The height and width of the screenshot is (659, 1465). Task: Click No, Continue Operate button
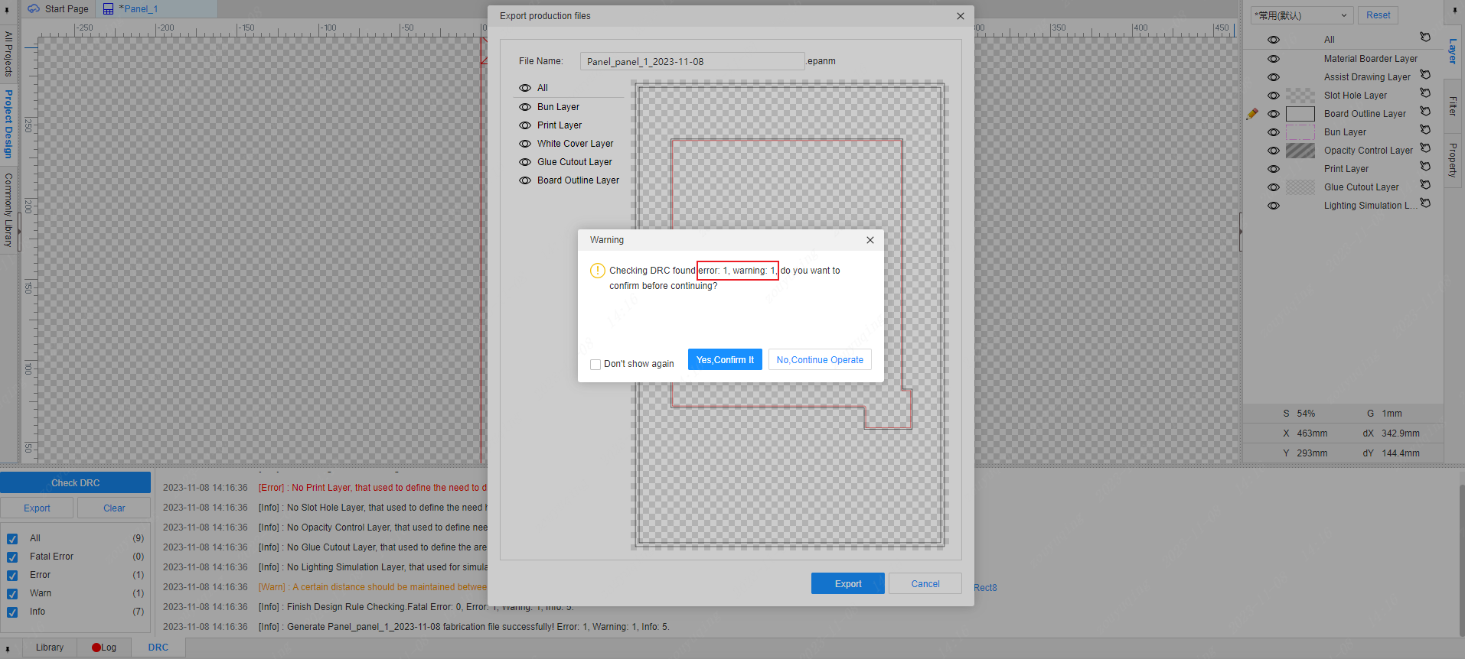click(820, 360)
